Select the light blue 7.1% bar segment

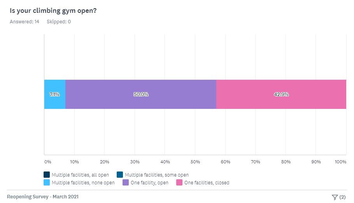tap(54, 94)
